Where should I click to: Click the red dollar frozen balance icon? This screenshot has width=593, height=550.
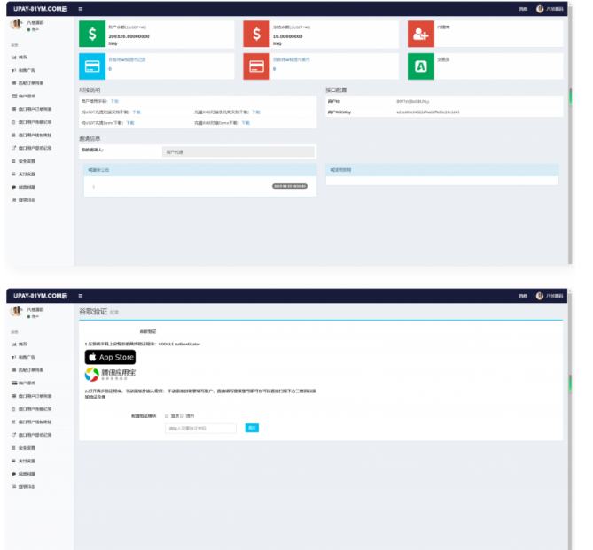click(256, 34)
